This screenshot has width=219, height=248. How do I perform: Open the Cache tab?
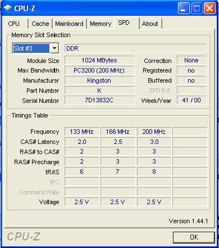click(40, 24)
